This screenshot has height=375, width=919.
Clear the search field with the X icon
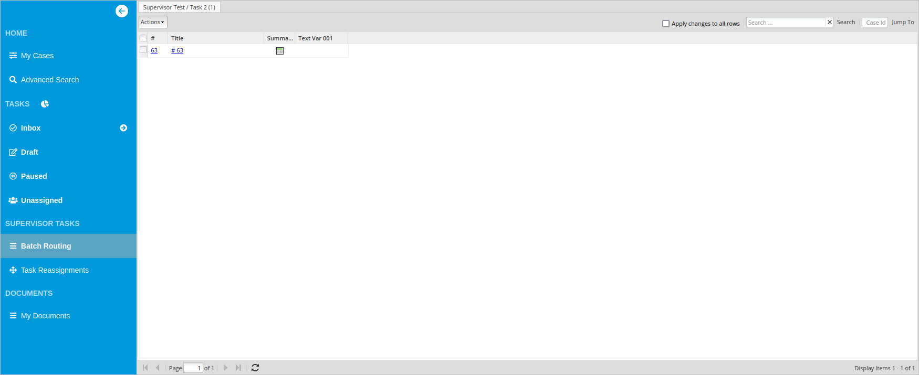pyautogui.click(x=830, y=22)
